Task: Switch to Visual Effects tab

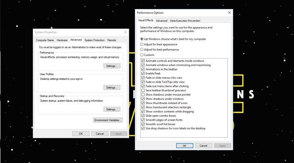Action: 145,20
